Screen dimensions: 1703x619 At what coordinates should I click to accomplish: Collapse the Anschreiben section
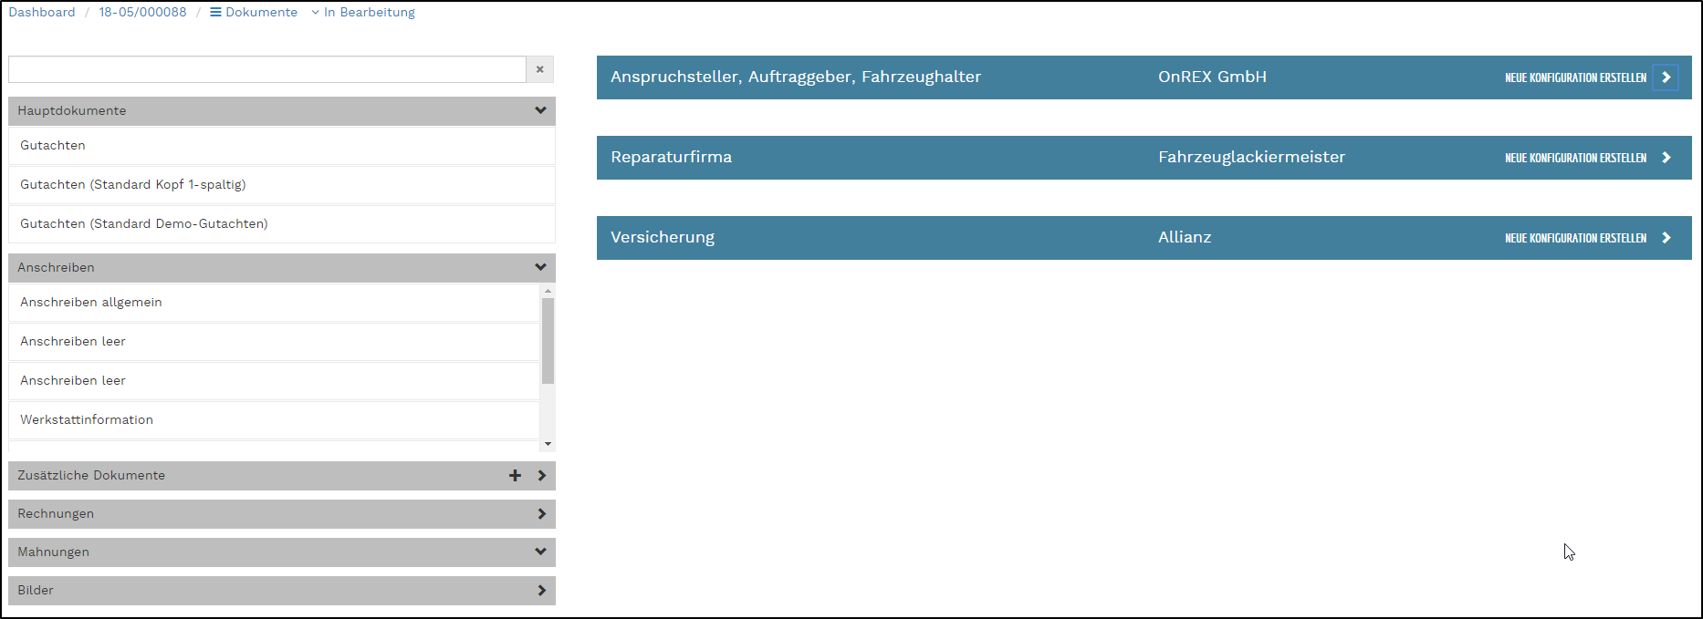tap(540, 268)
